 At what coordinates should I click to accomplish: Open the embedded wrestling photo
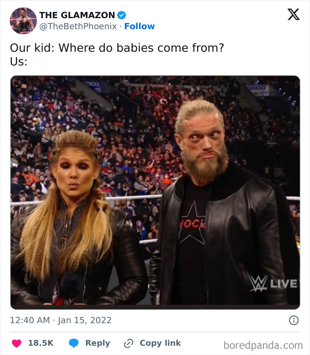coord(155,190)
